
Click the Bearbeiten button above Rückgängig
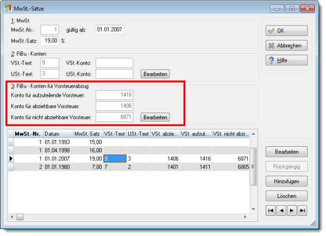point(286,152)
